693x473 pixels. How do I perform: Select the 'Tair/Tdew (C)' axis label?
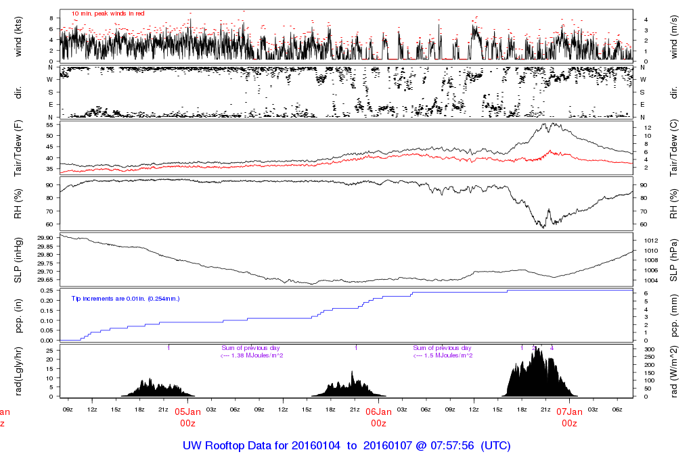pyautogui.click(x=674, y=148)
